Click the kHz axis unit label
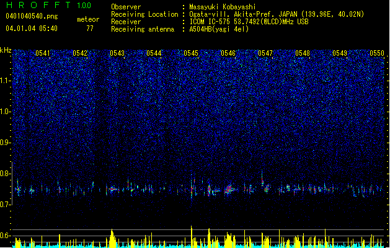 pos(6,50)
